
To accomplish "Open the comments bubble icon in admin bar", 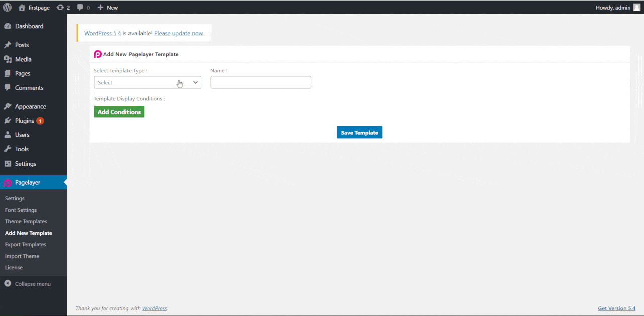I will (x=80, y=7).
